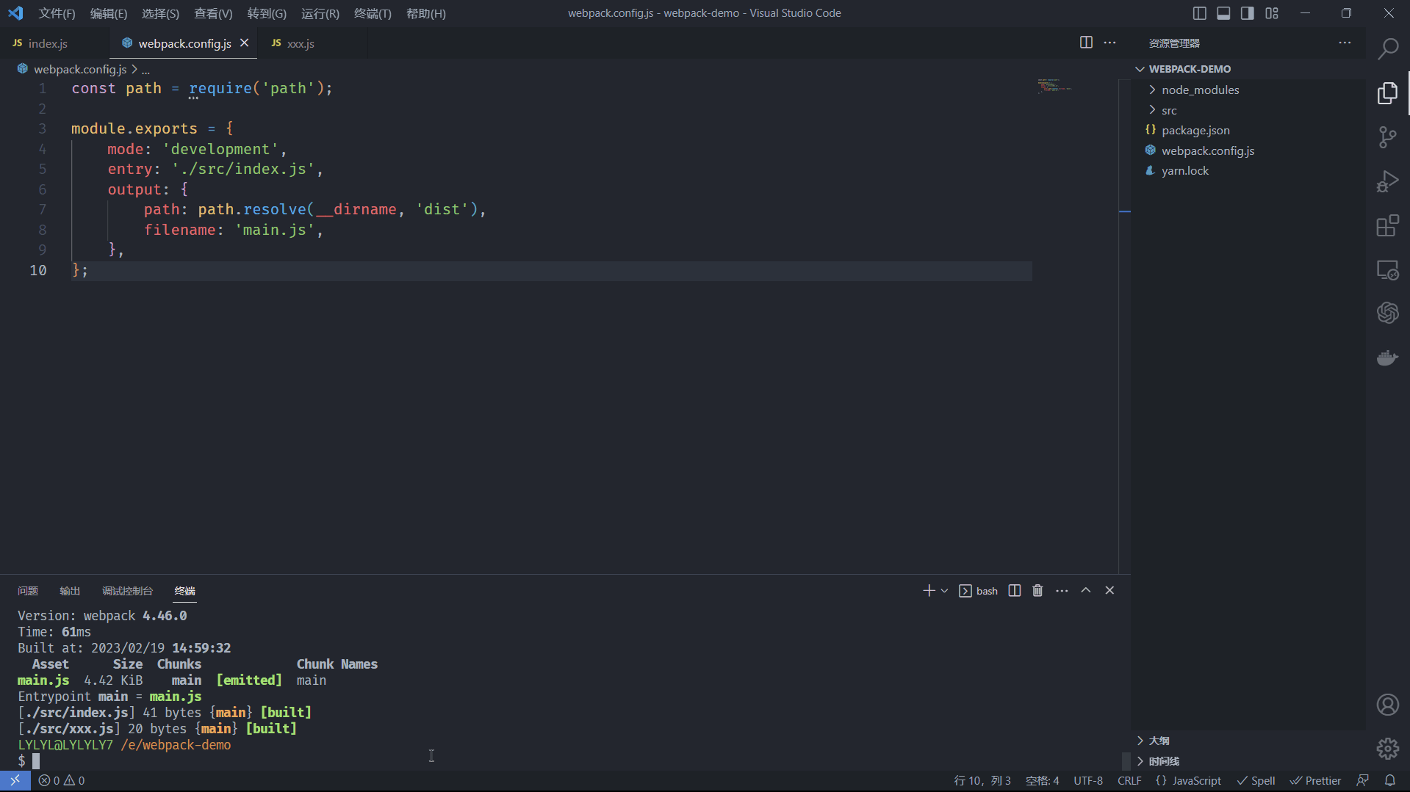Open the new terminal profile dropdown
The height and width of the screenshot is (792, 1410).
click(944, 591)
